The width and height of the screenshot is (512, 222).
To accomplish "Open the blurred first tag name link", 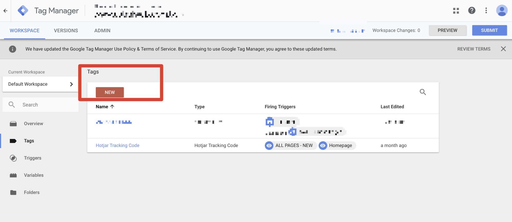I will 114,122.
